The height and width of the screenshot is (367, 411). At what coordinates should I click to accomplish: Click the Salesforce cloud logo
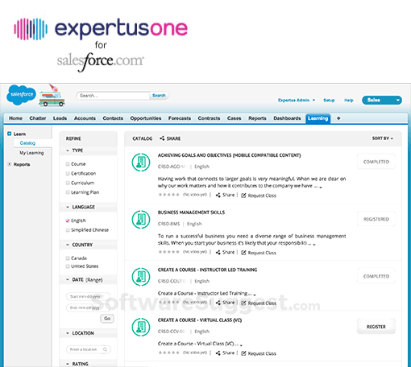21,95
